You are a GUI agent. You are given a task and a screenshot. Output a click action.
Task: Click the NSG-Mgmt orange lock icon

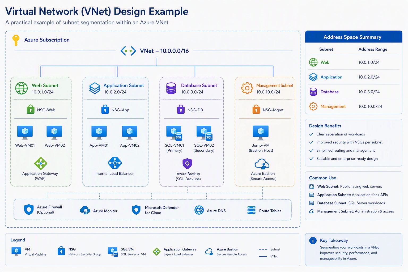[x=256, y=109]
